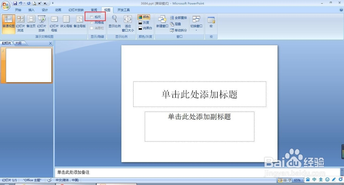Click status bar language 中文(简体，中国)
This screenshot has width=344, height=185.
(x=67, y=180)
